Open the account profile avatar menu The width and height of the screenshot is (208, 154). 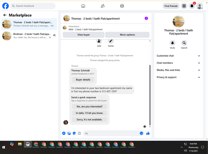click(200, 6)
